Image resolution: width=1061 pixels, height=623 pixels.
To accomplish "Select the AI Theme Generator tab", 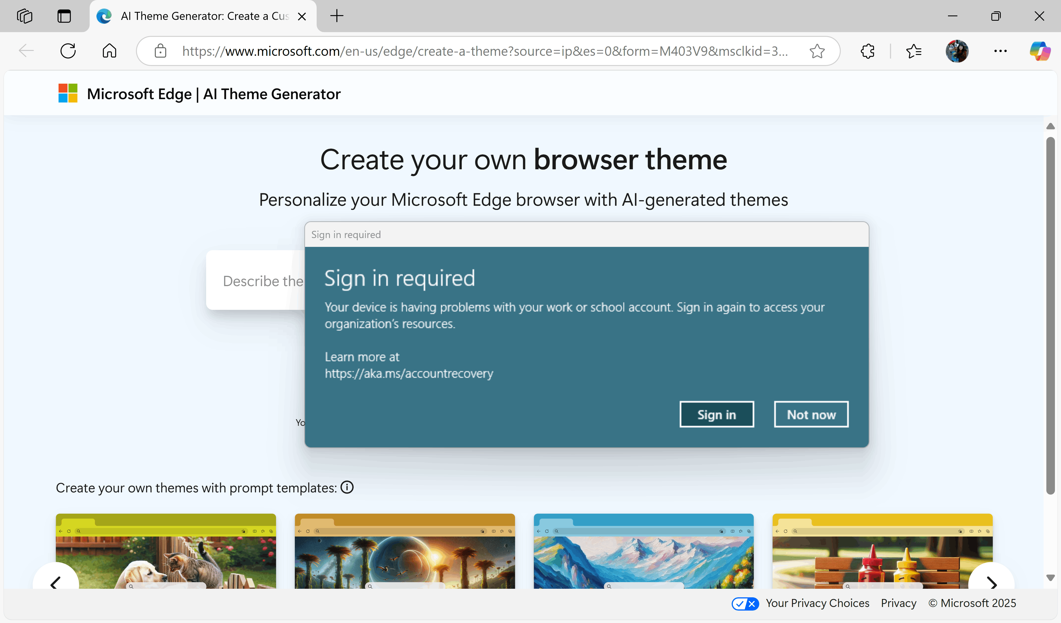I will coord(203,16).
